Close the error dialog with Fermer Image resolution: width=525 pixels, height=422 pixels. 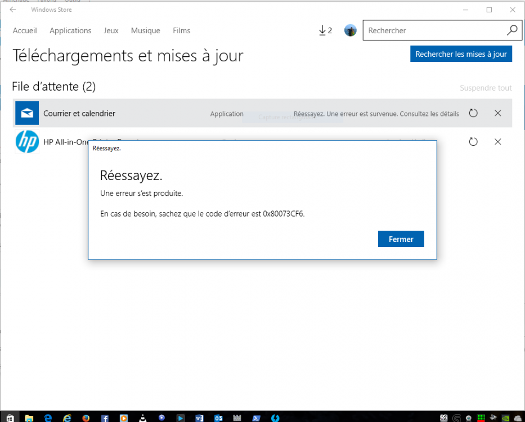pos(401,239)
